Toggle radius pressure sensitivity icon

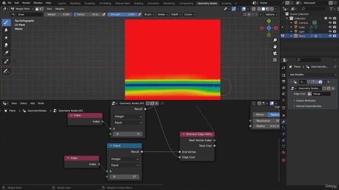[x=104, y=14]
